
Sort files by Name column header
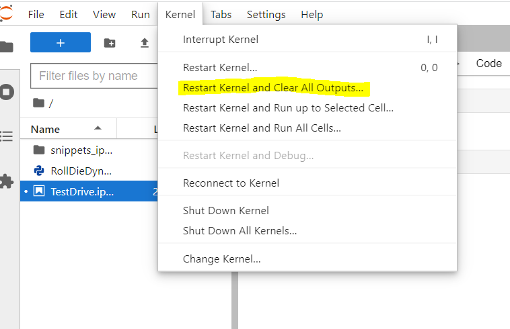click(46, 129)
